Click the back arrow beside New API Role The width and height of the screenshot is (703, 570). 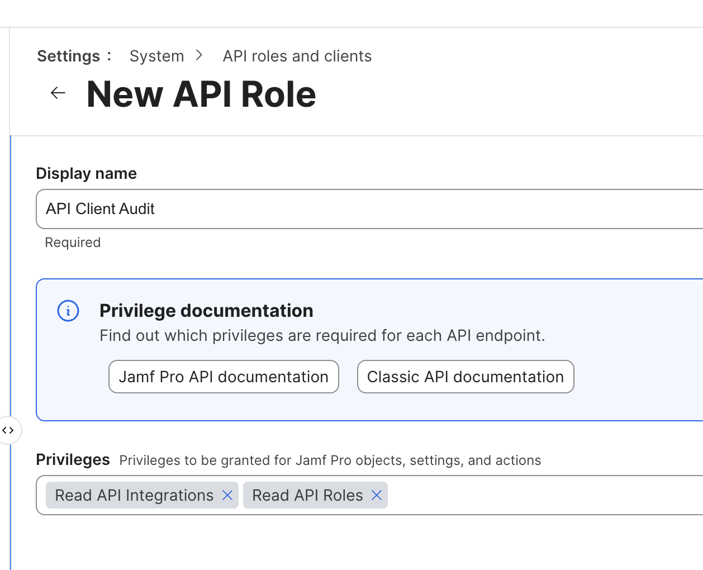[x=58, y=93]
